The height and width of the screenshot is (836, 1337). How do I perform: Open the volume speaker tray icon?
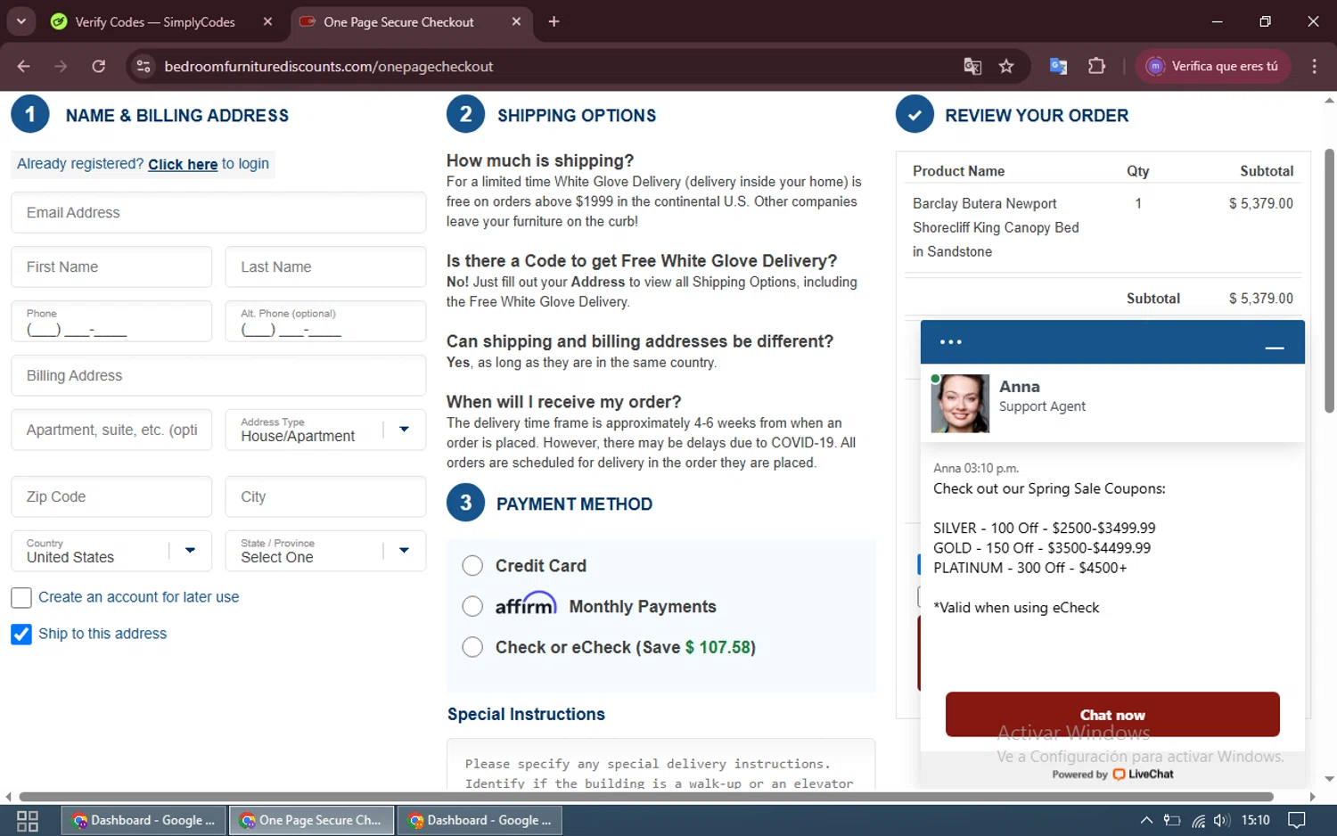pos(1221,821)
